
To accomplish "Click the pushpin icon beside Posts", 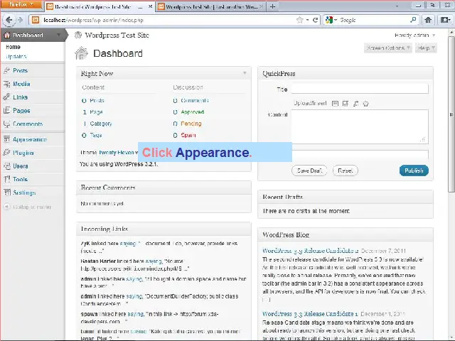I will click(x=6, y=70).
